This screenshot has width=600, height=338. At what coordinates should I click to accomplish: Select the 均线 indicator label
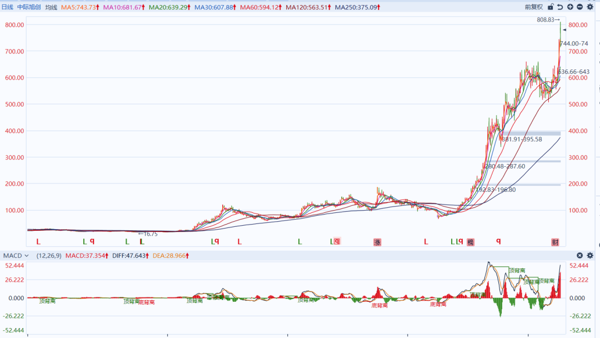(x=51, y=7)
